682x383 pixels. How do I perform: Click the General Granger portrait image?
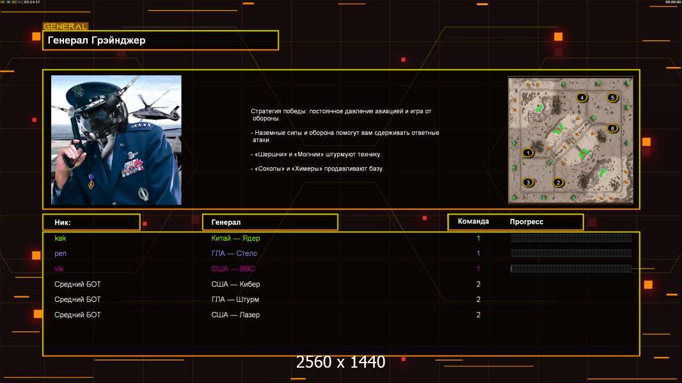[x=116, y=140]
